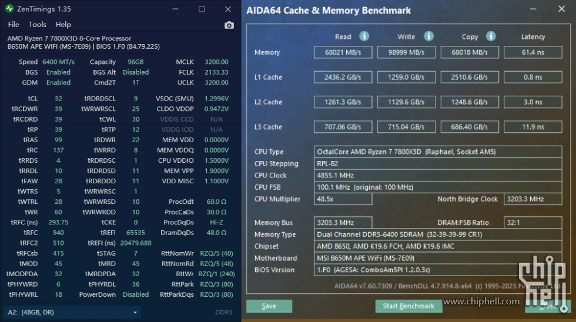Viewport: 576px width, 322px height.
Task: Select the Memory Copy value 68018 MB/s
Action: [470, 52]
